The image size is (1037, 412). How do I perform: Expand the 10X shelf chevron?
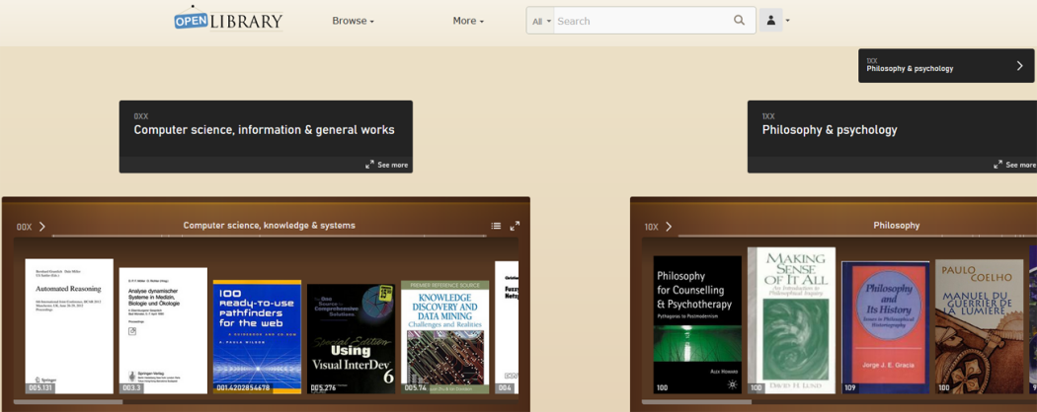point(669,227)
